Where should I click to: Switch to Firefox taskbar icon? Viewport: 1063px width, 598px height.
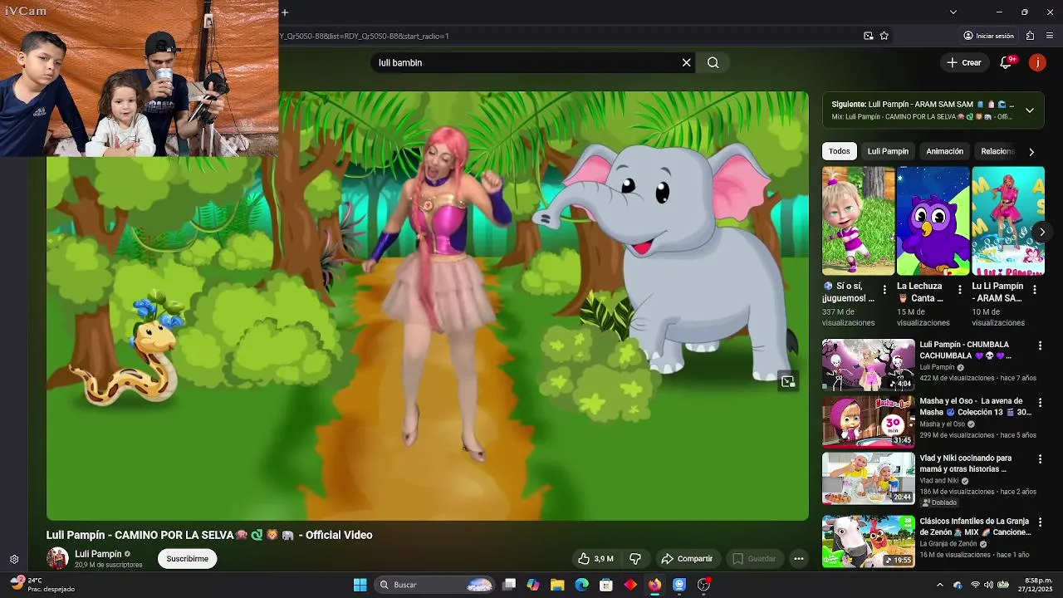pyautogui.click(x=655, y=585)
